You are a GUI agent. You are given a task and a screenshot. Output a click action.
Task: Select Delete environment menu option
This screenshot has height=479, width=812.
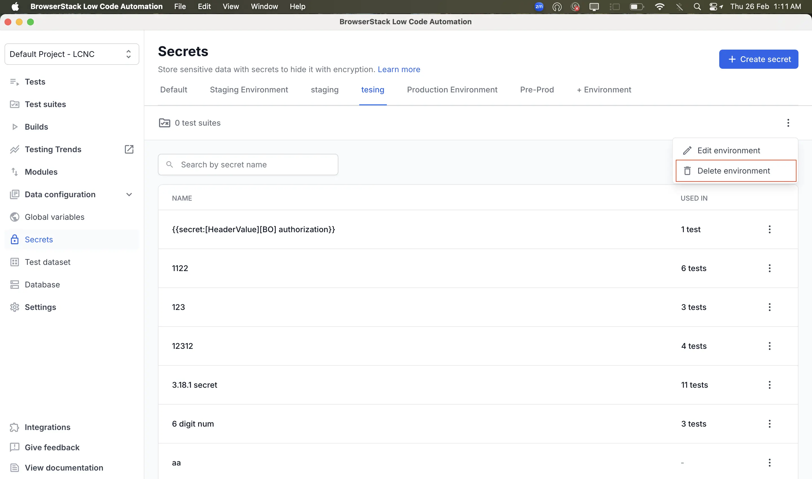[734, 171]
